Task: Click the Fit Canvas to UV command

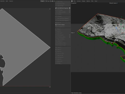Action: click(x=61, y=27)
